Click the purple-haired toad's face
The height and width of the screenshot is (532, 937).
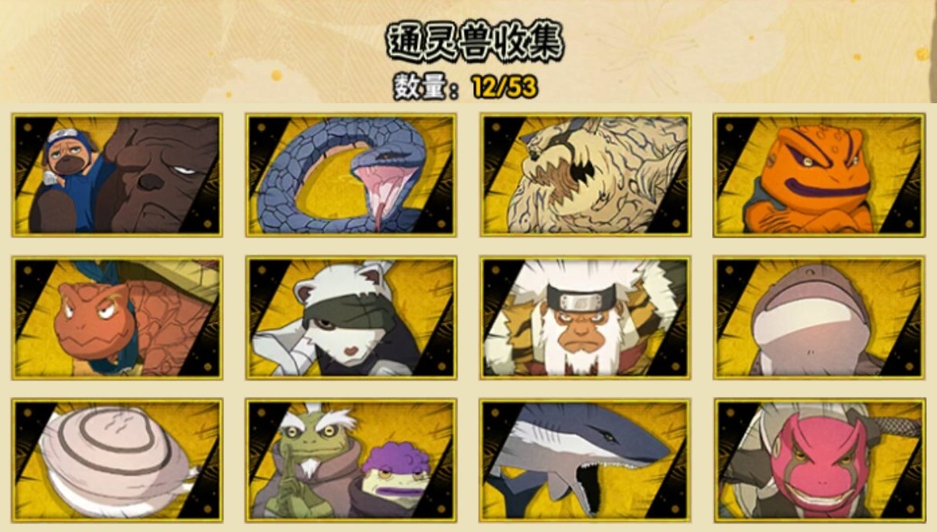pos(395,479)
